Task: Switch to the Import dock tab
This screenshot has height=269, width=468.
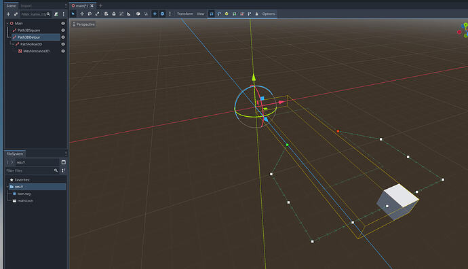Action: click(x=26, y=5)
